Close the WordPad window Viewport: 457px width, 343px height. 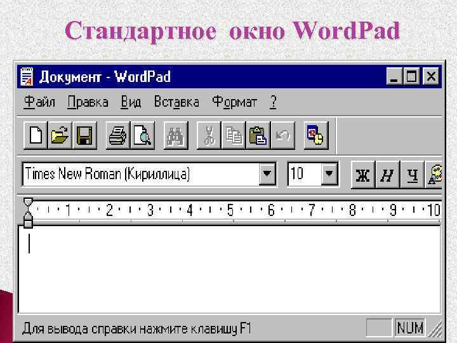click(431, 76)
